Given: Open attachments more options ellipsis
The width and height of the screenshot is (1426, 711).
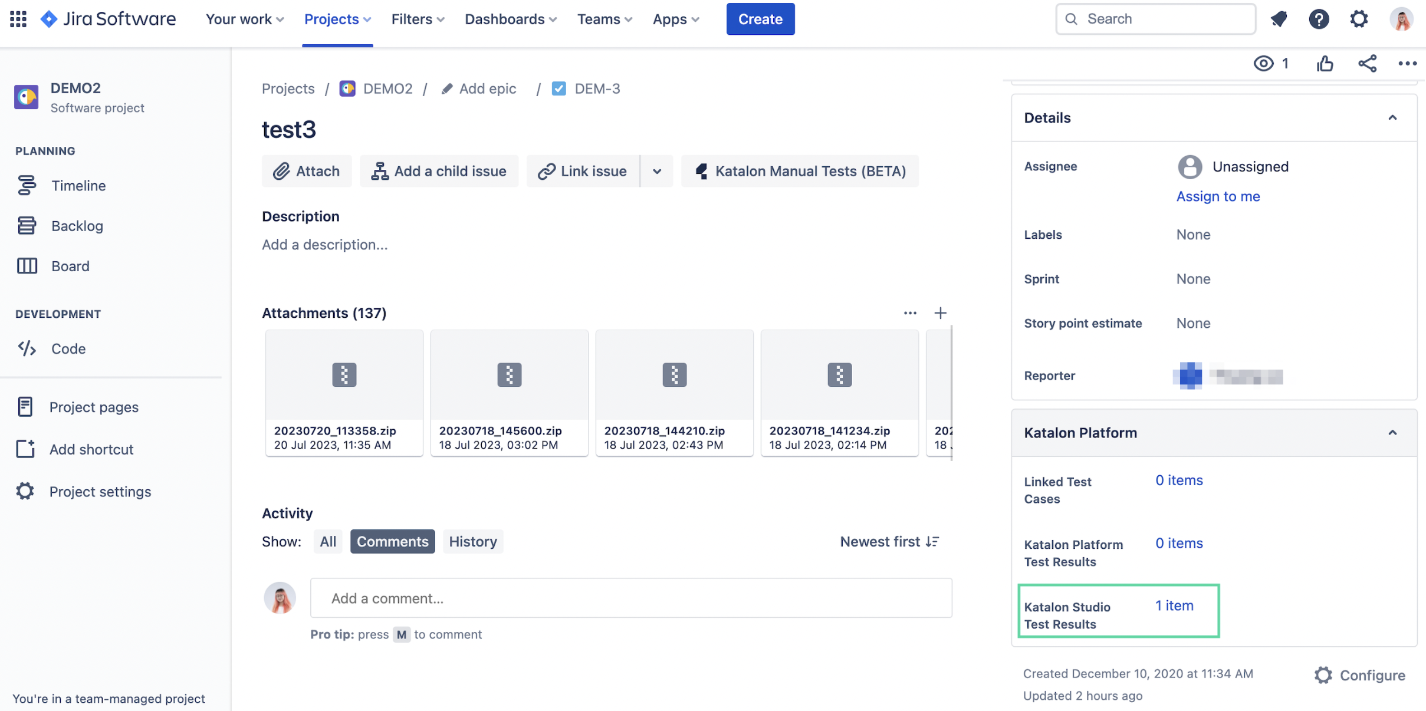Looking at the screenshot, I should (x=909, y=313).
